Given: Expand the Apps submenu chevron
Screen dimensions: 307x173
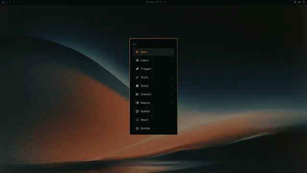Looking at the screenshot, I should click(x=172, y=52).
